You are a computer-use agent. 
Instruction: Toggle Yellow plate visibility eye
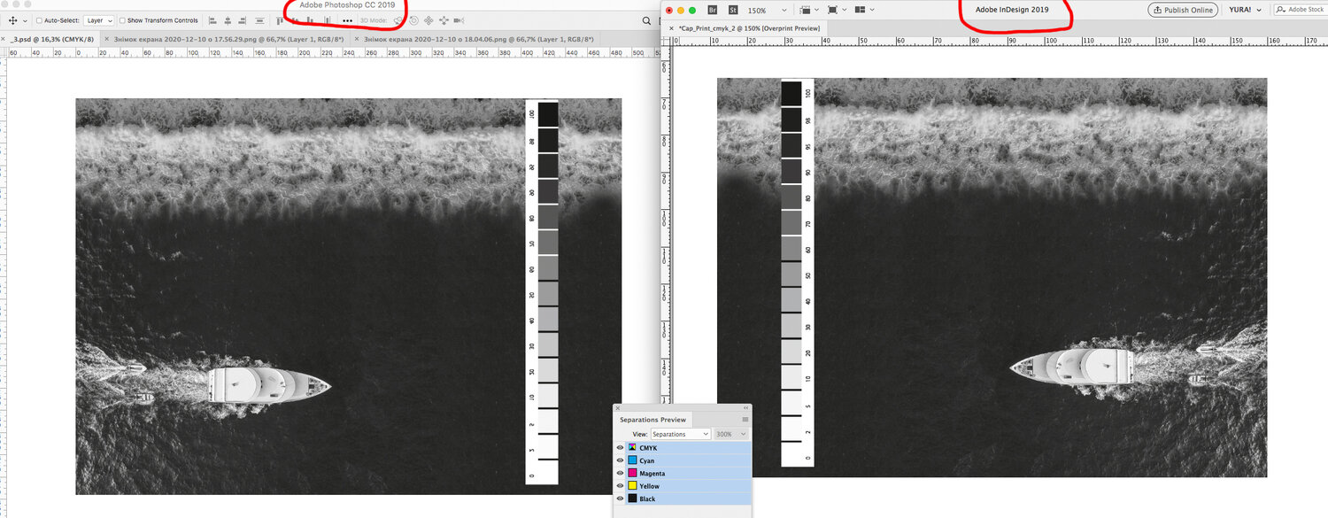click(620, 486)
